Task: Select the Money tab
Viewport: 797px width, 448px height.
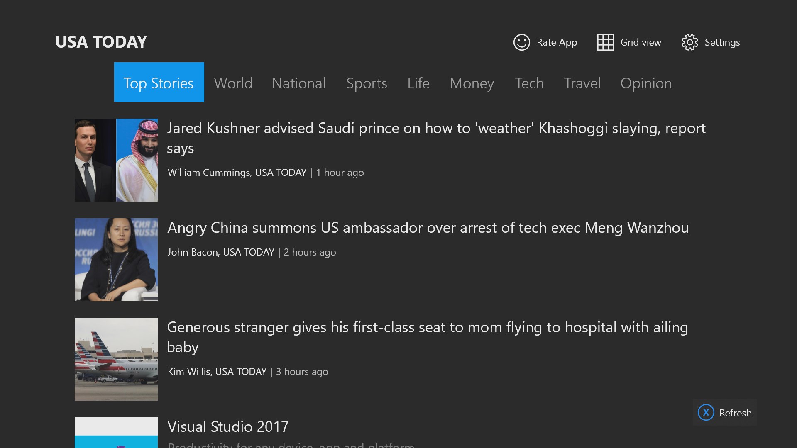Action: [x=472, y=83]
